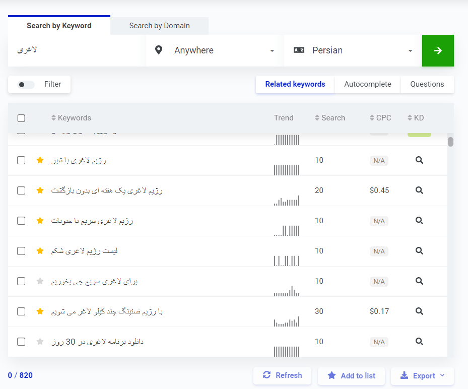Click the location pin icon
This screenshot has width=468, height=389.
158,50
